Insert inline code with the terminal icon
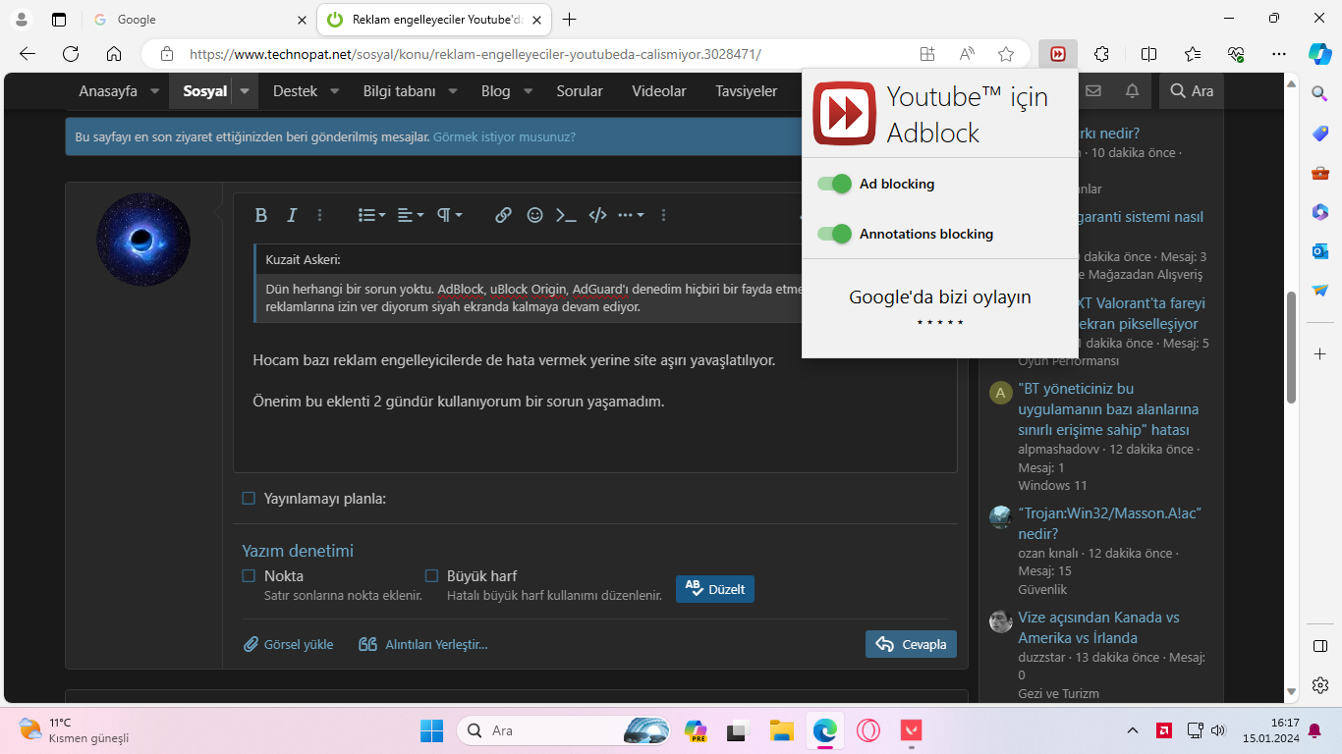This screenshot has width=1342, height=754. coord(566,215)
